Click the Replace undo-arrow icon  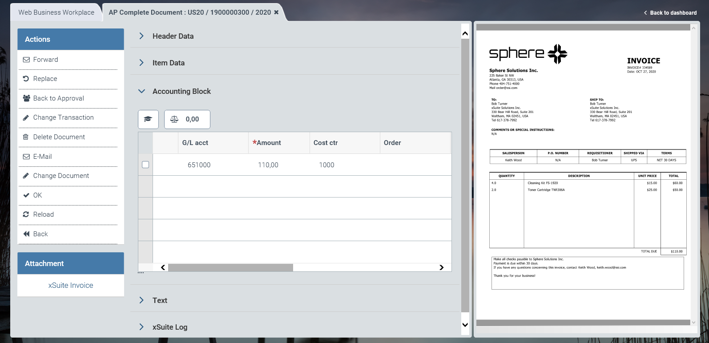[26, 79]
